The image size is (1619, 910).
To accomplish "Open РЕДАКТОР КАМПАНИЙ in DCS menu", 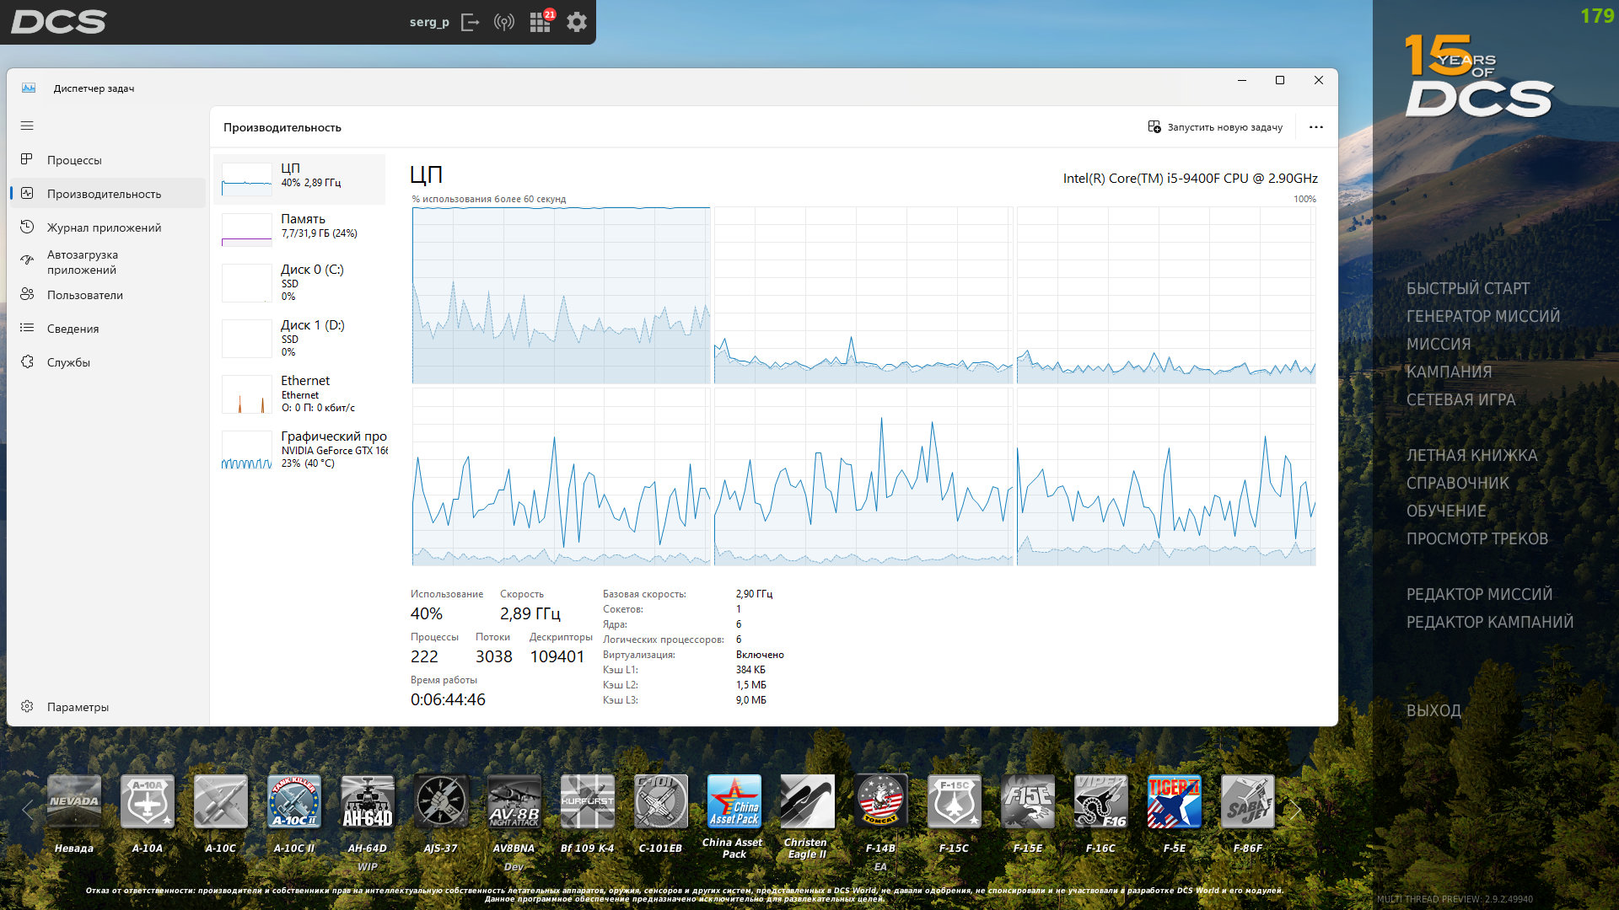I will click(1490, 623).
